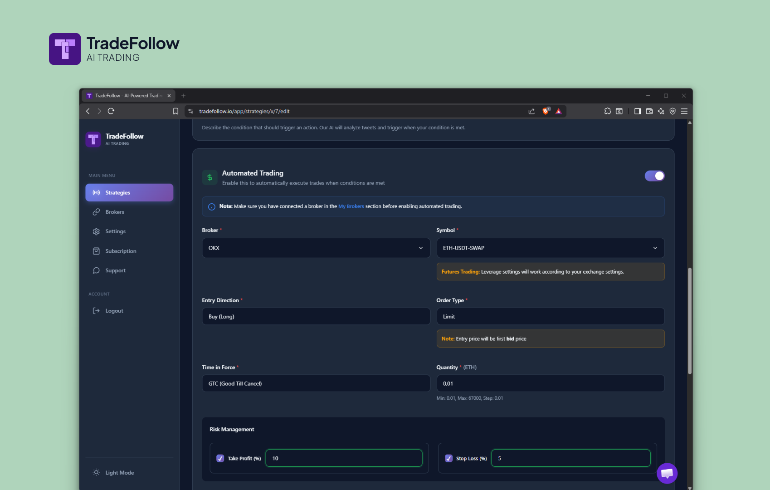Open the Leo AI sparkle icon
Image resolution: width=770 pixels, height=490 pixels.
click(x=661, y=111)
